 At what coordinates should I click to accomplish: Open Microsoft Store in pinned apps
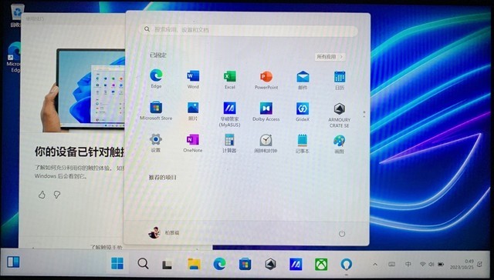click(x=156, y=111)
